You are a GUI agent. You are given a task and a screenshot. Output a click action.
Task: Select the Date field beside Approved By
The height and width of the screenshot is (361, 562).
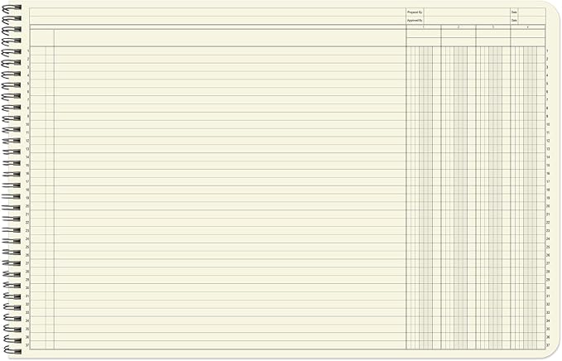point(531,20)
